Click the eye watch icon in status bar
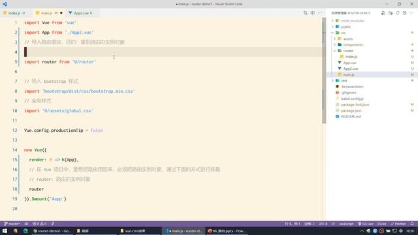Image resolution: width=418 pixels, height=235 pixels. [x=26, y=224]
